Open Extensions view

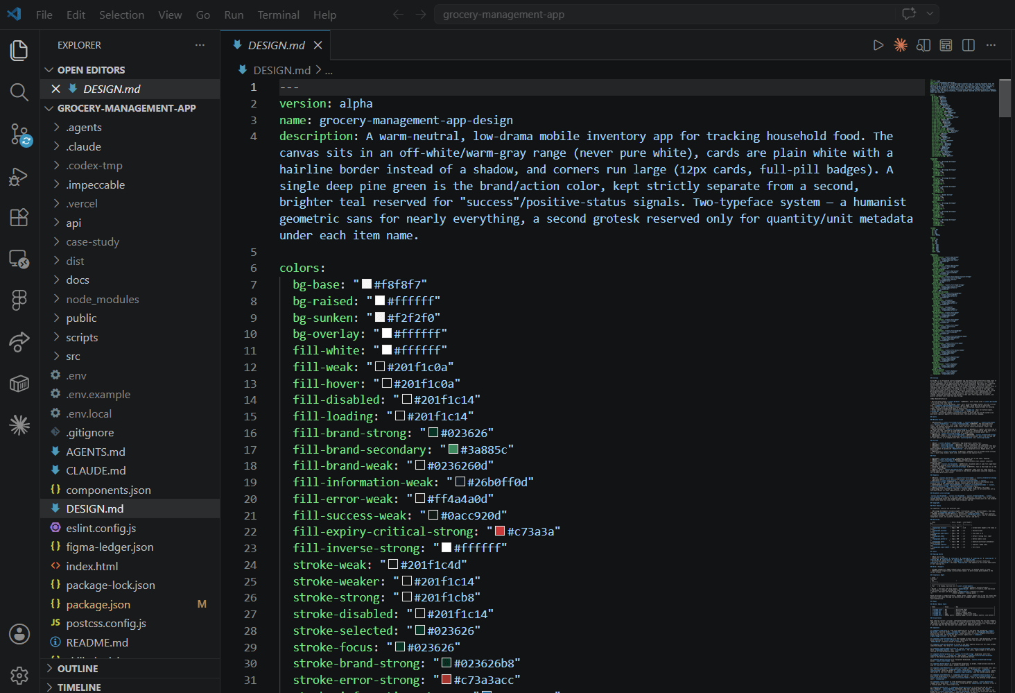click(19, 217)
